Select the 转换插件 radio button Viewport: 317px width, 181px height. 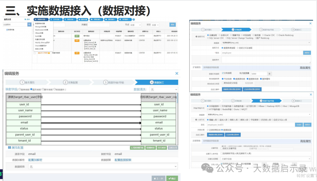pyautogui.click(x=54, y=89)
